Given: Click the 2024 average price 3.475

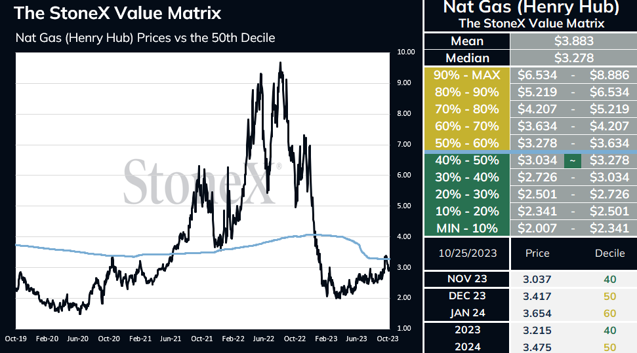Looking at the screenshot, I should [x=537, y=347].
